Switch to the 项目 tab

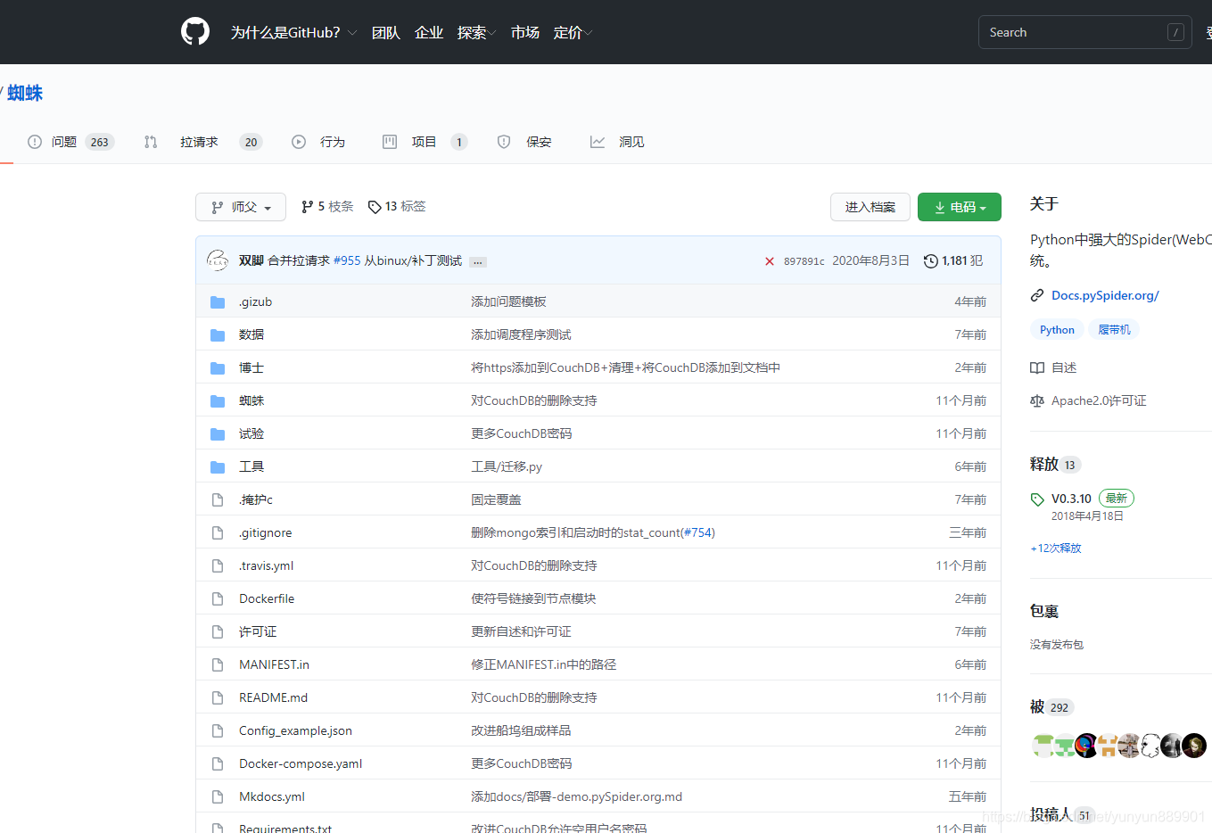coord(425,142)
